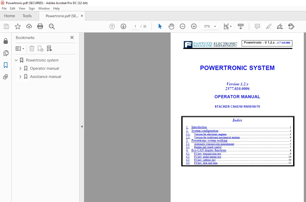This screenshot has height=202, width=306.
Task: Open the Sign menu
Action: click(x=32, y=8)
